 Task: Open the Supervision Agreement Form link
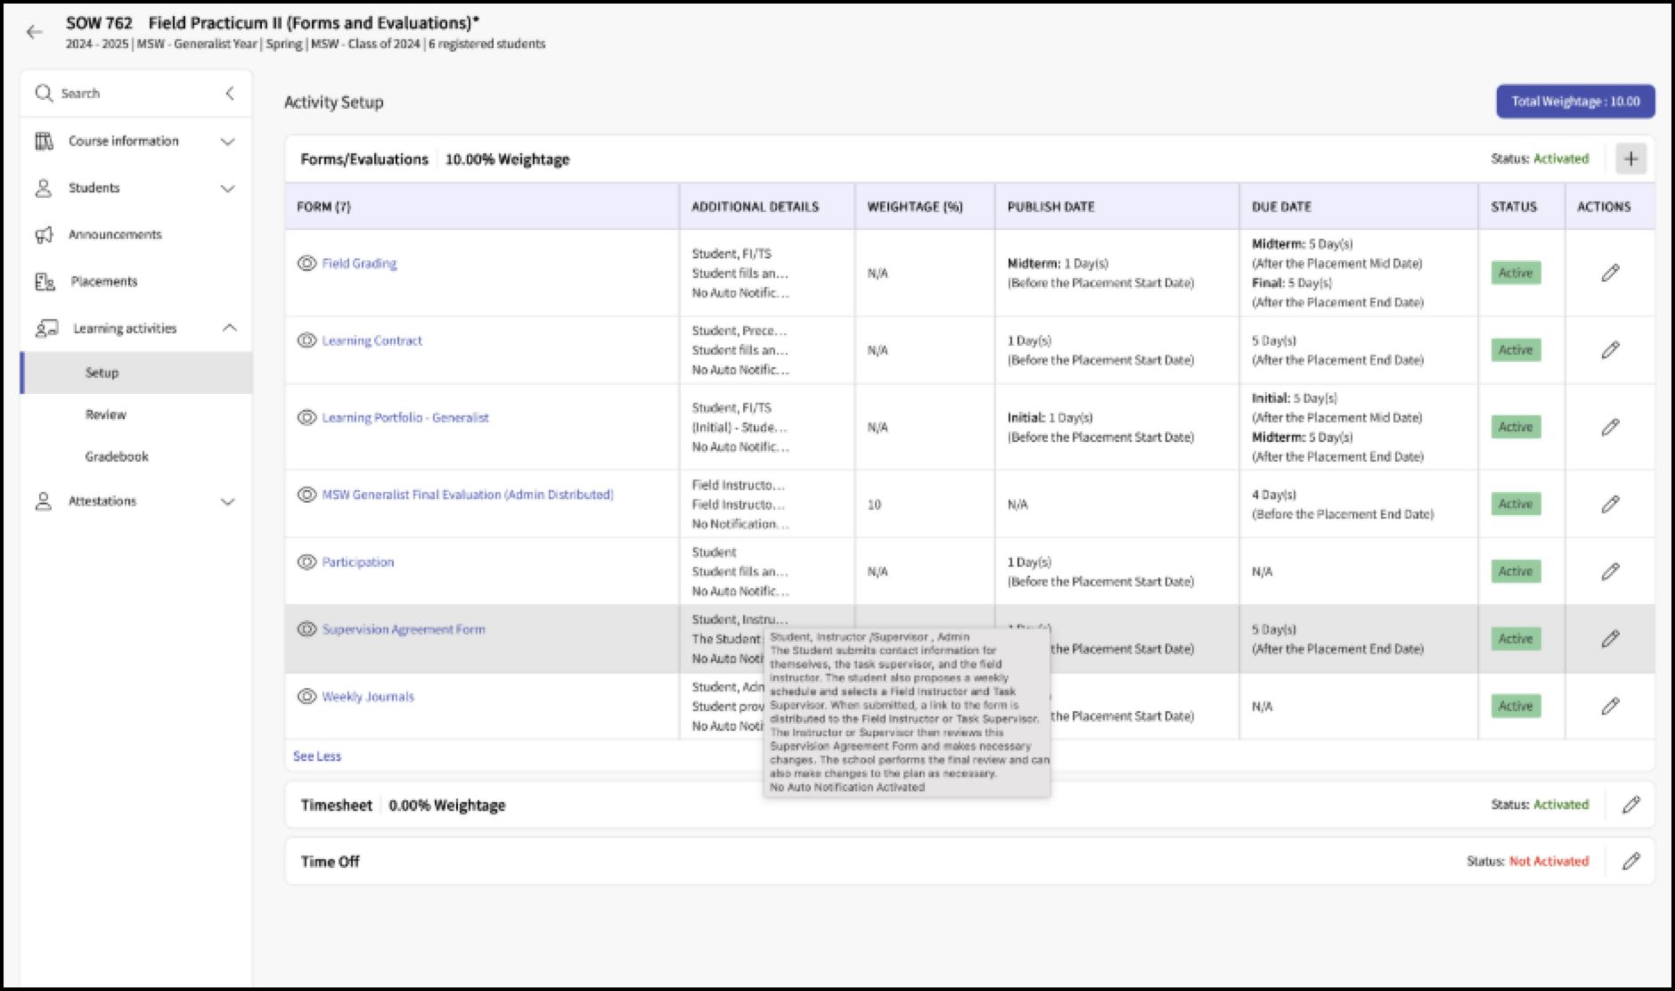tap(404, 629)
